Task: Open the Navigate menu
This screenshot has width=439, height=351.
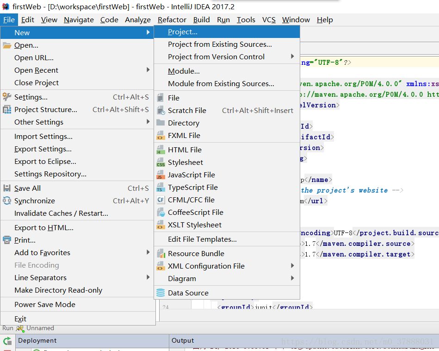Action: coord(79,20)
